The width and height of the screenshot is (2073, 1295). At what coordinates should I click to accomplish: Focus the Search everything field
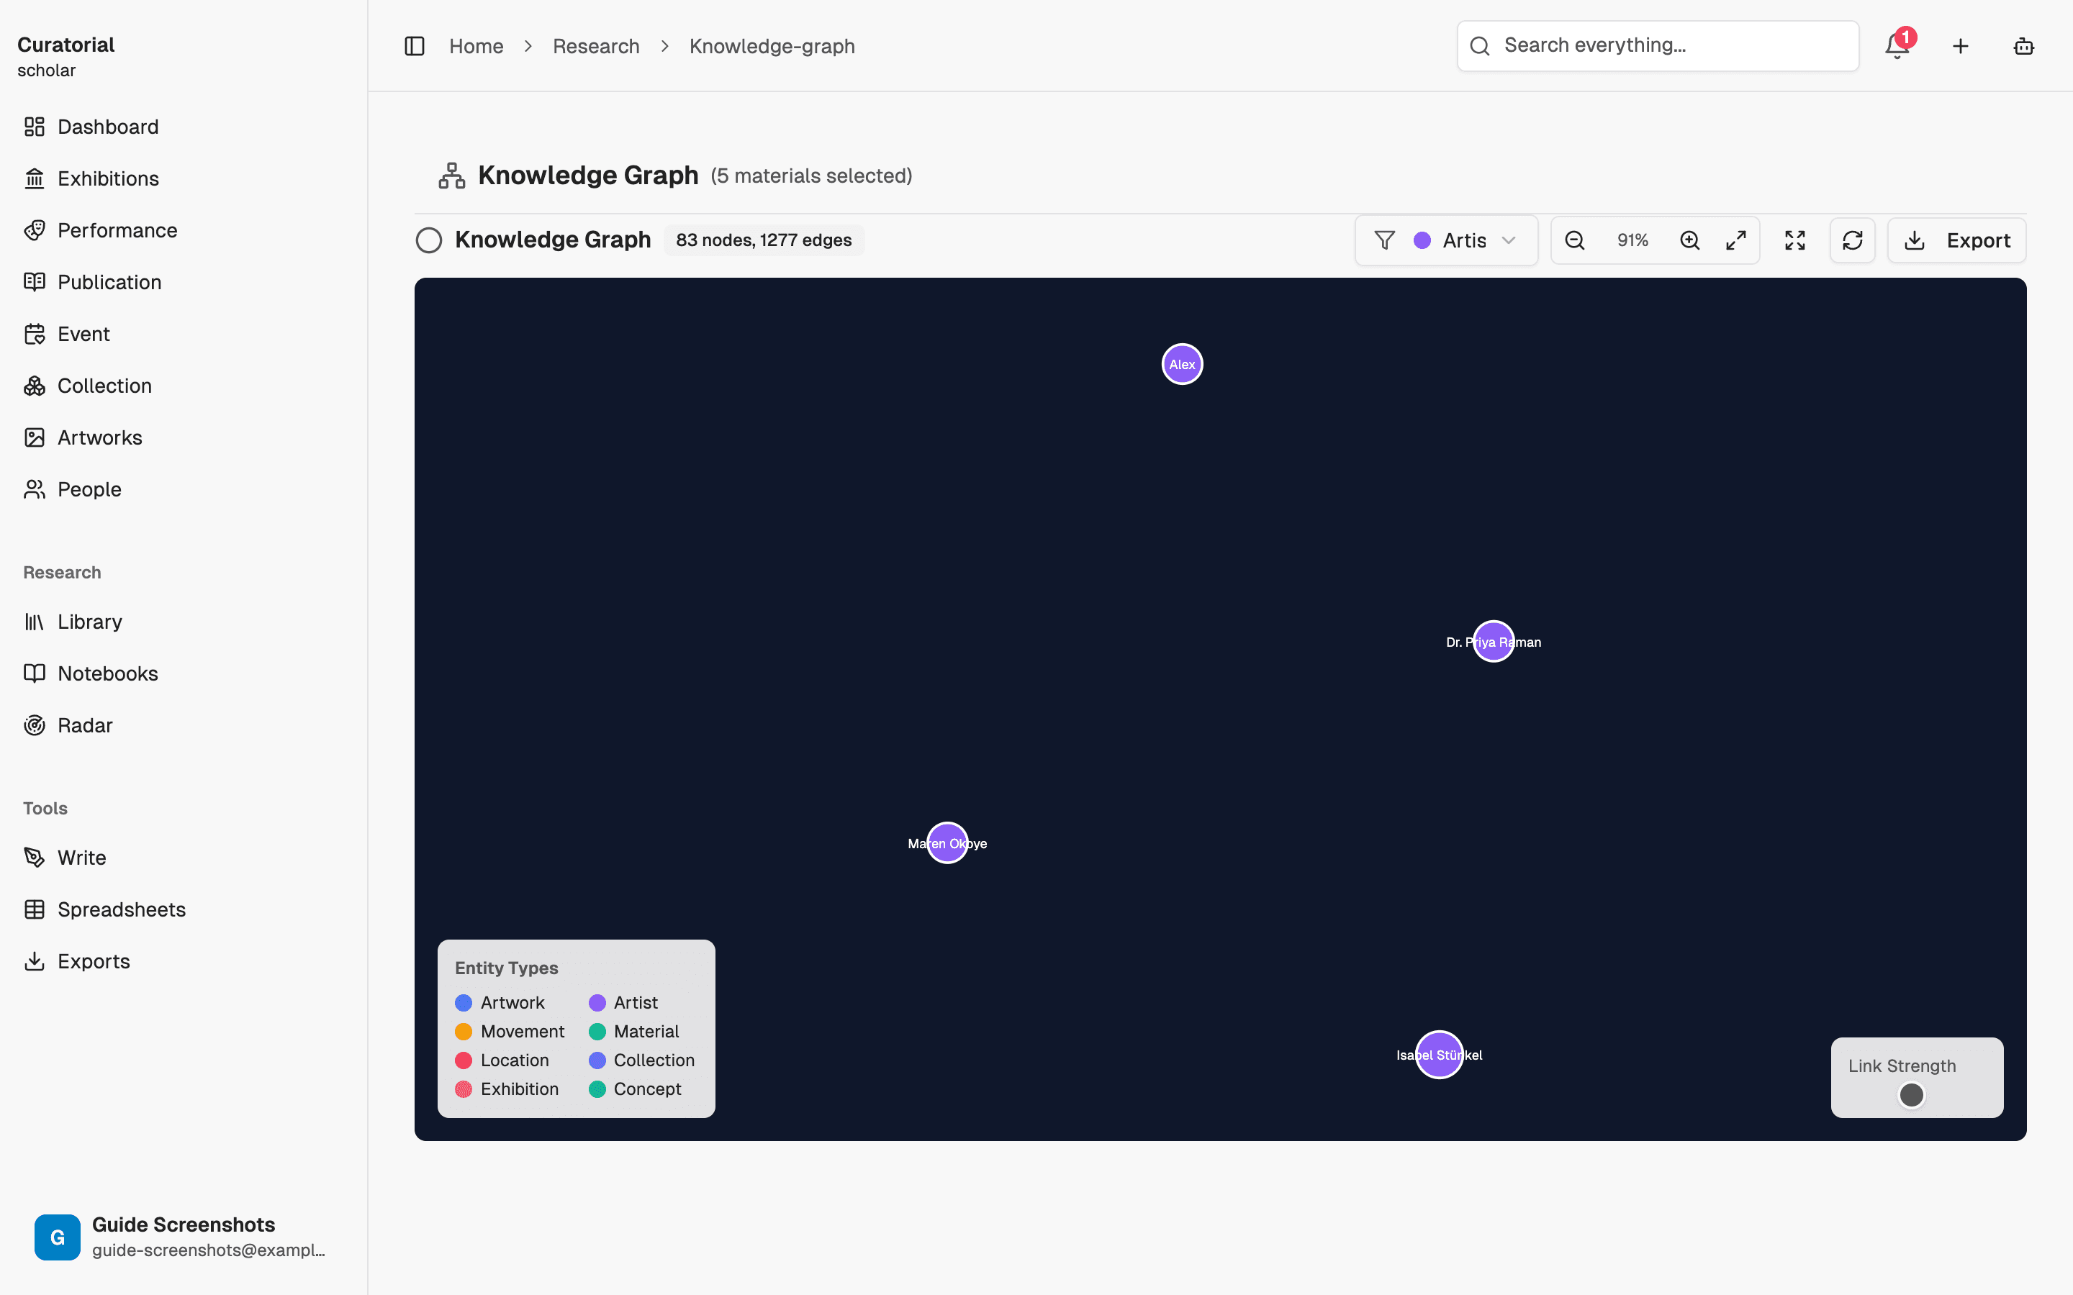tap(1658, 46)
